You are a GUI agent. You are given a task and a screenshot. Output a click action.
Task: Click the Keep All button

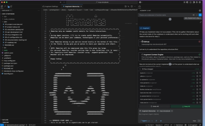pyautogui.click(x=186, y=106)
